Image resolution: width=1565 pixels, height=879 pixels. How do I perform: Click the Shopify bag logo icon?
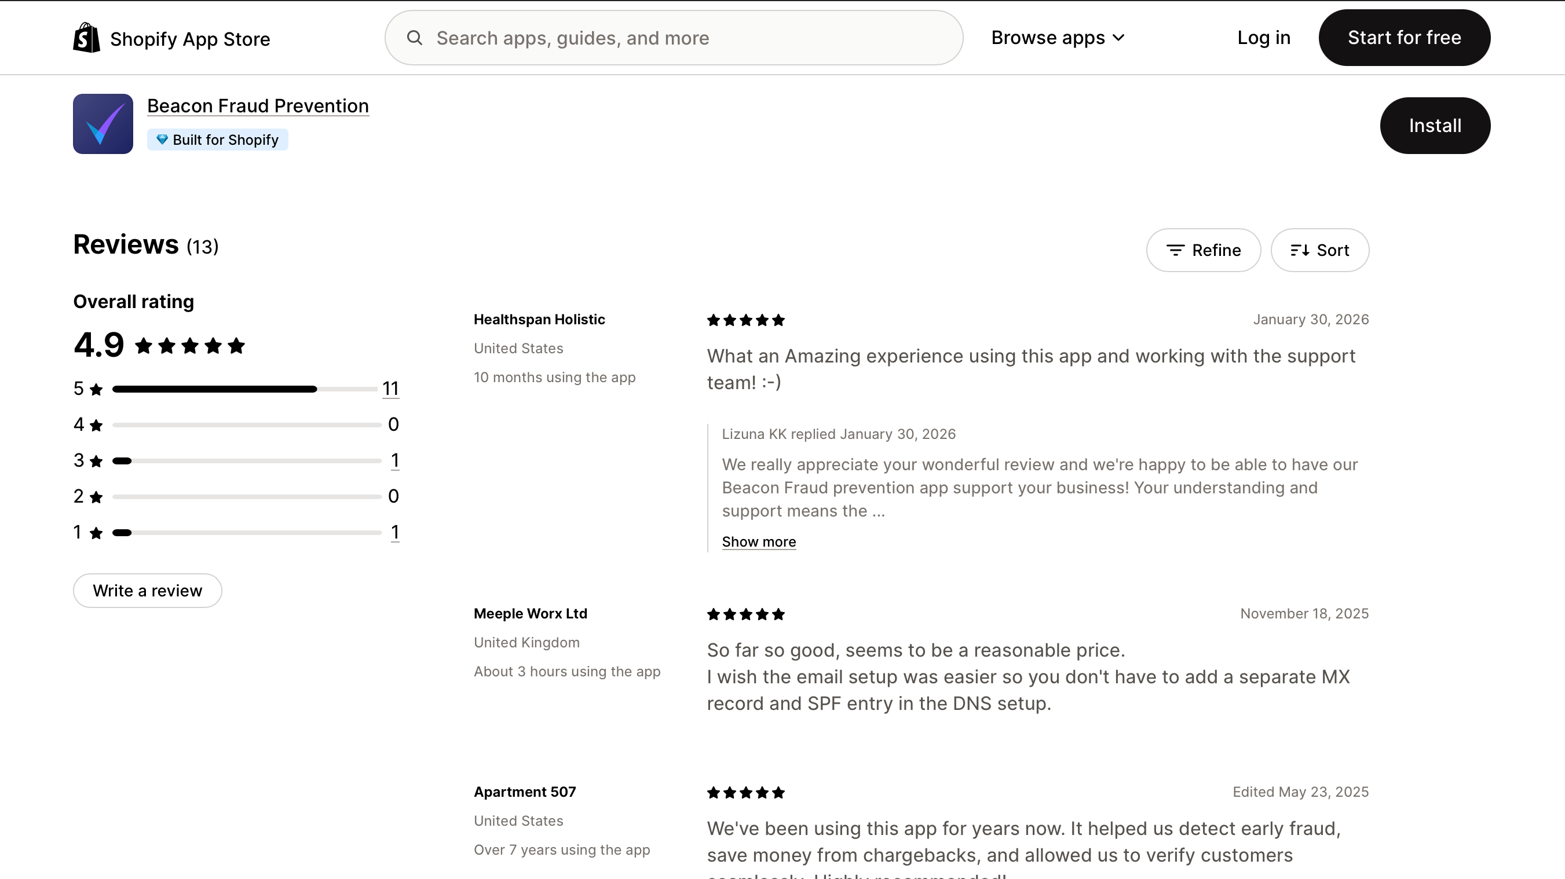click(x=86, y=38)
